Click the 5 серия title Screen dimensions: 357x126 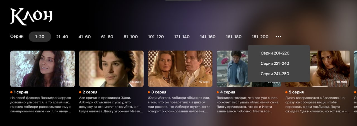pos(296,92)
